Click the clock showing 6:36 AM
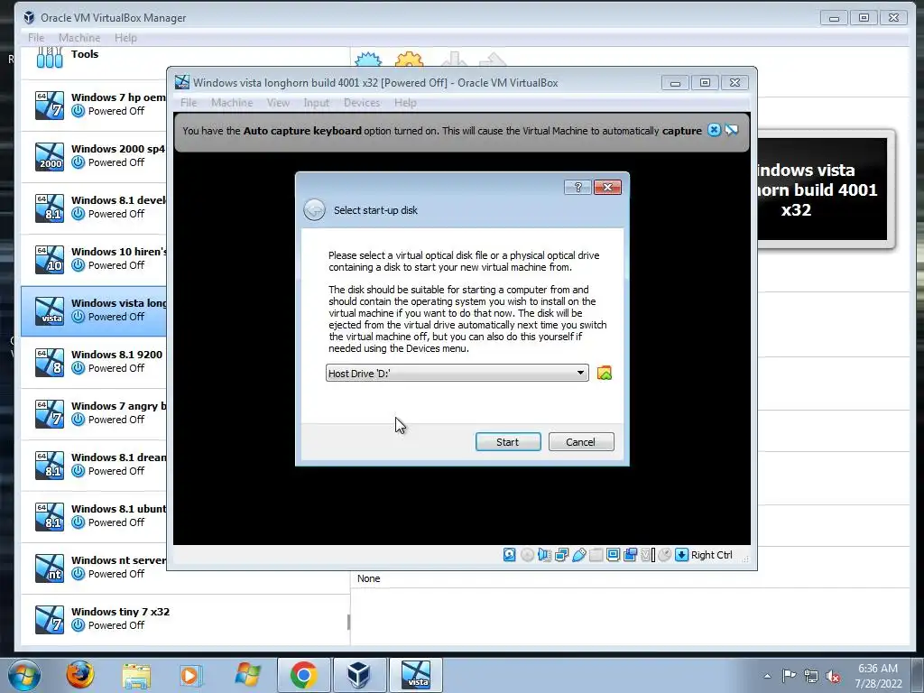The width and height of the screenshot is (924, 693). coord(878,669)
